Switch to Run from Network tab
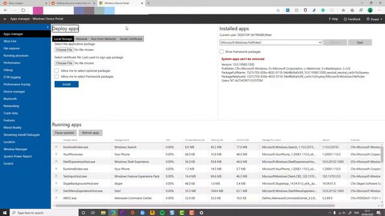 (x=103, y=38)
